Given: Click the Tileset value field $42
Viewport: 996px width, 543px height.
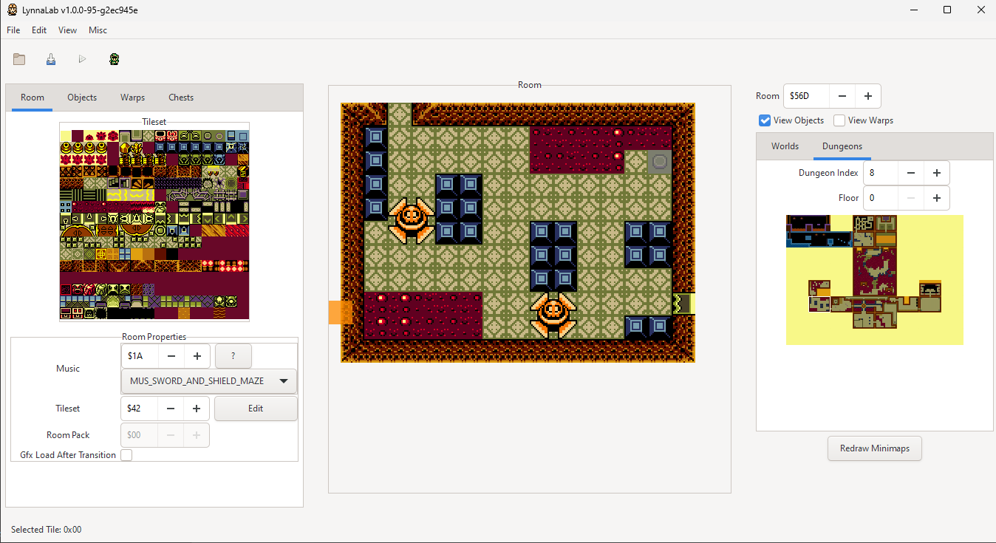Looking at the screenshot, I should click(140, 409).
